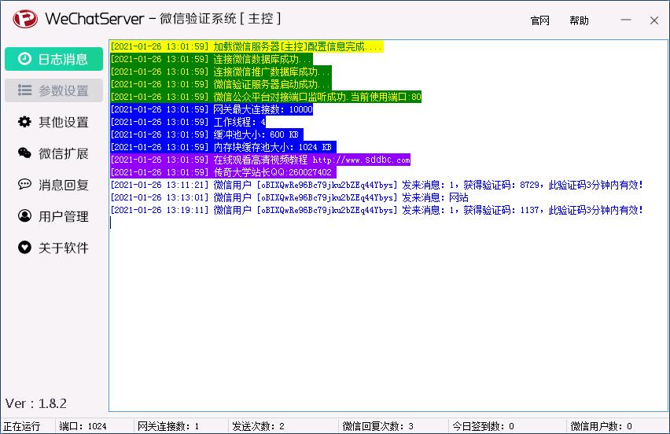Click log line 传奇大学站长QQ:260027402
Image resolution: width=670 pixels, height=434 pixels.
[223, 172]
